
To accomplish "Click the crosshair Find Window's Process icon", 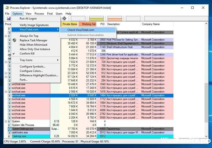I will pos(64,18).
